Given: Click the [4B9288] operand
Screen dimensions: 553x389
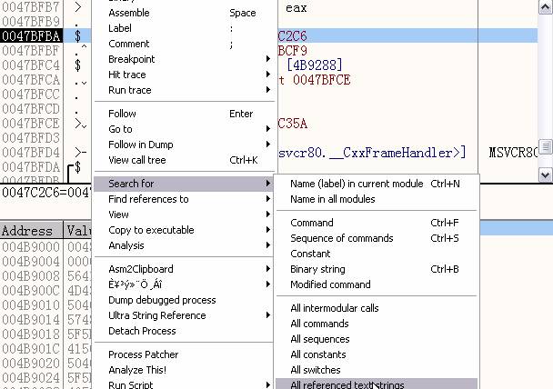Looking at the screenshot, I should click(x=314, y=65).
